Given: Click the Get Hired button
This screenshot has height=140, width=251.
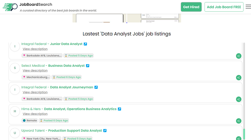Looking at the screenshot, I should tap(191, 7).
